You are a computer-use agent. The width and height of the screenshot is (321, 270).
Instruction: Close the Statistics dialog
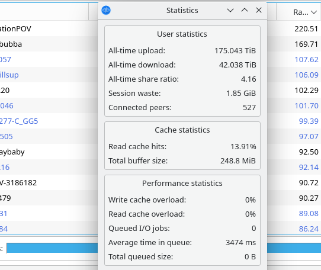click(x=259, y=10)
